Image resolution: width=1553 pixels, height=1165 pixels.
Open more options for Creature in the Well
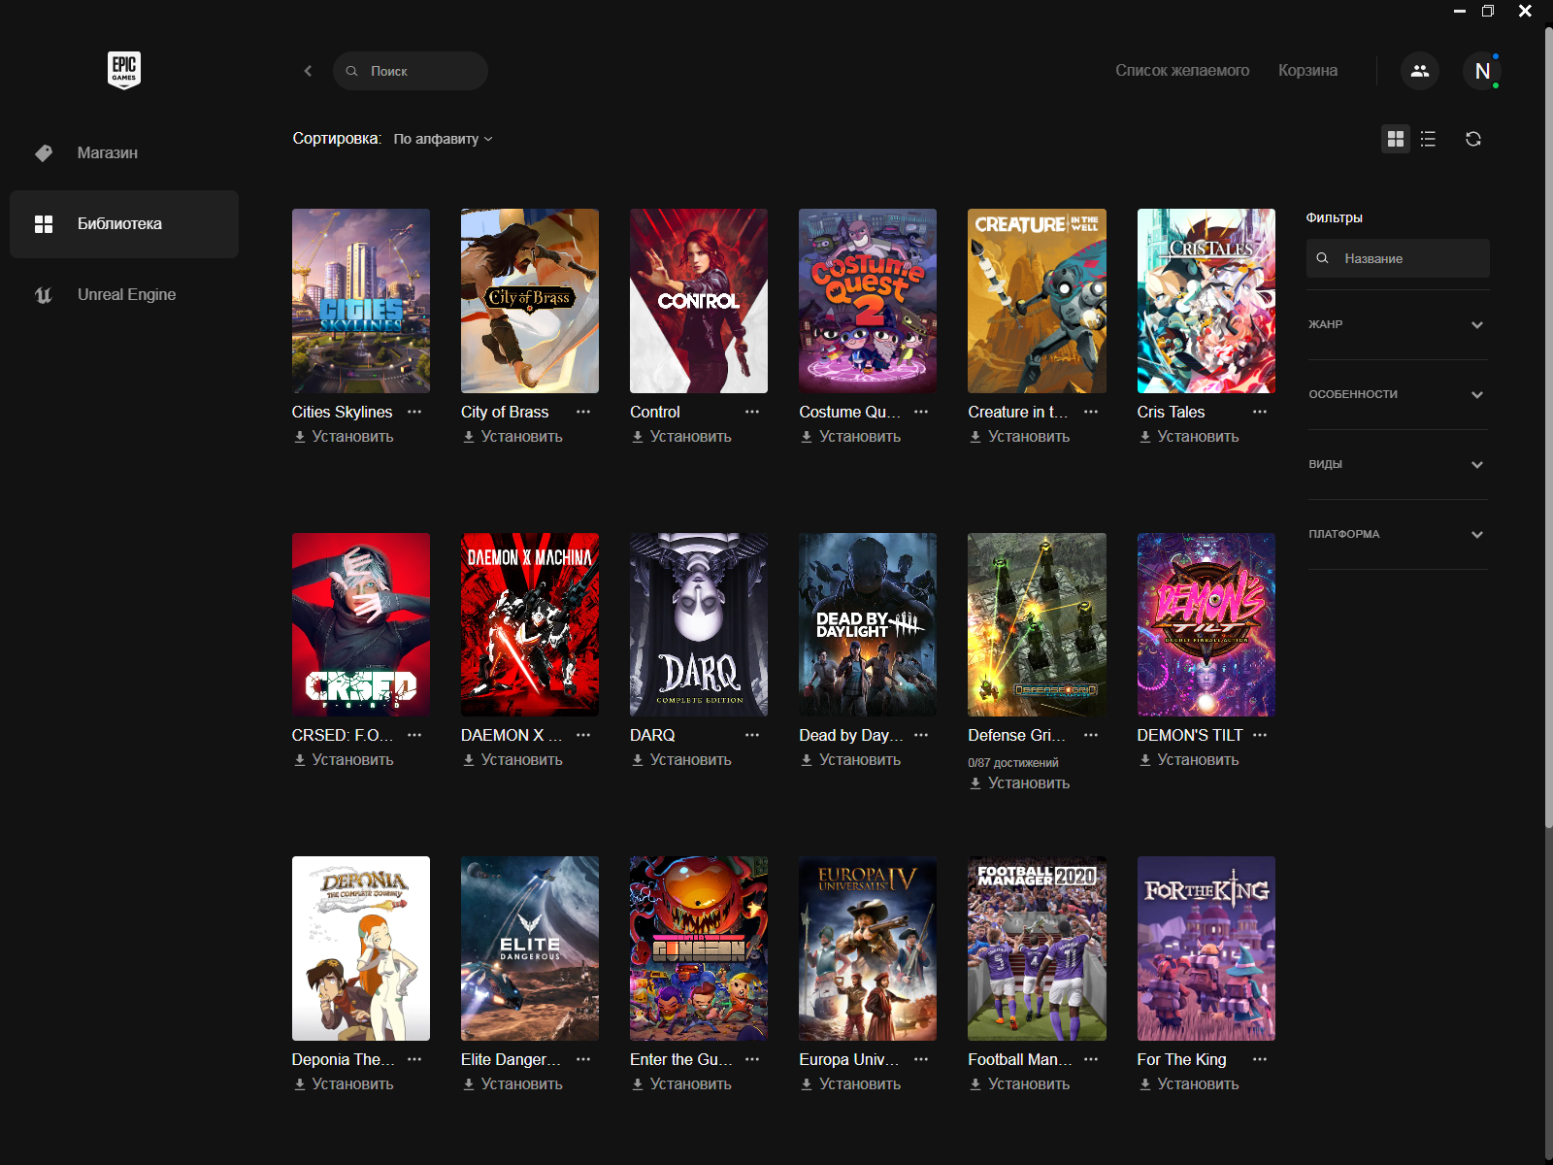1091,412
